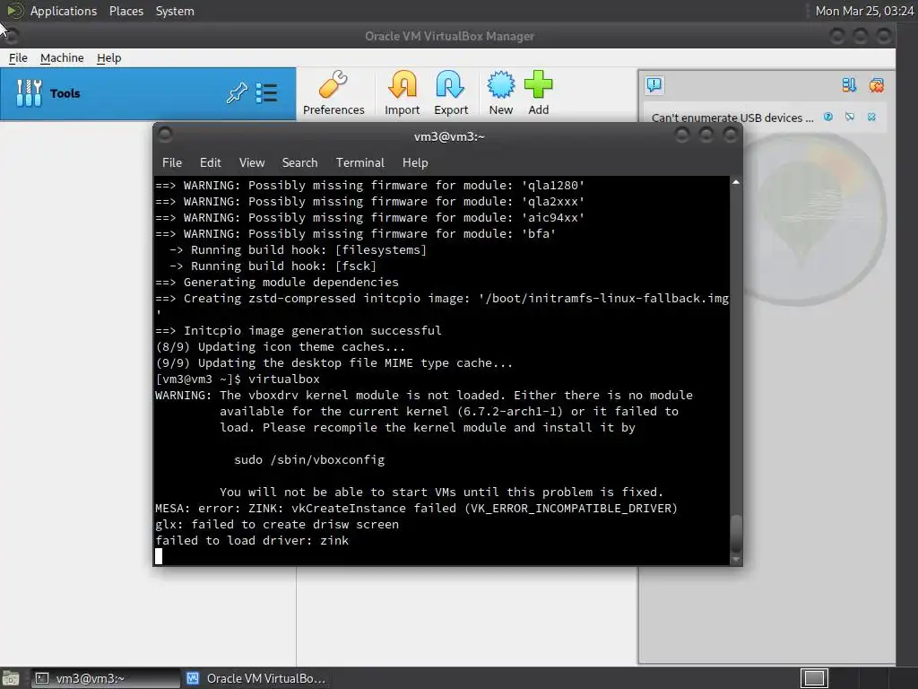Open the terminal Help menu
This screenshot has width=918, height=689.
click(415, 162)
